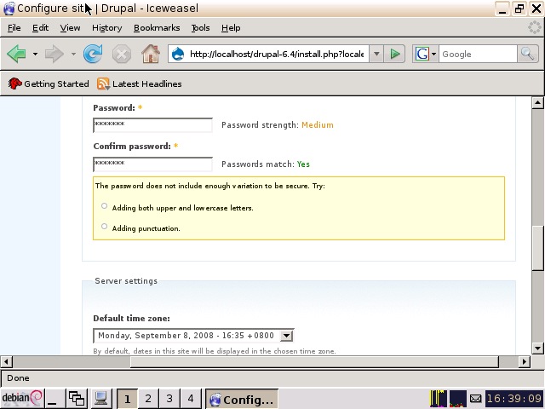
Task: Open the debian start menu
Action: (x=22, y=398)
